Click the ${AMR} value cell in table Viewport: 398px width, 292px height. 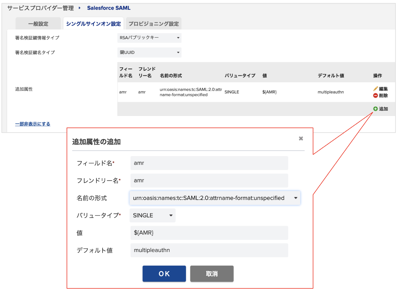[269, 92]
